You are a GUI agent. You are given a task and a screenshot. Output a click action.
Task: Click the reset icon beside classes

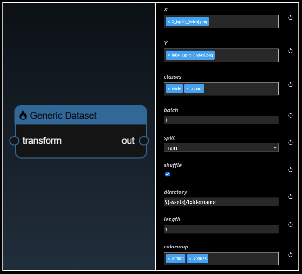coord(290,85)
